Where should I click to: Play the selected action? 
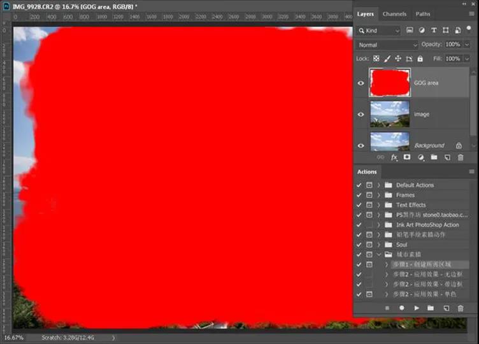[417, 308]
